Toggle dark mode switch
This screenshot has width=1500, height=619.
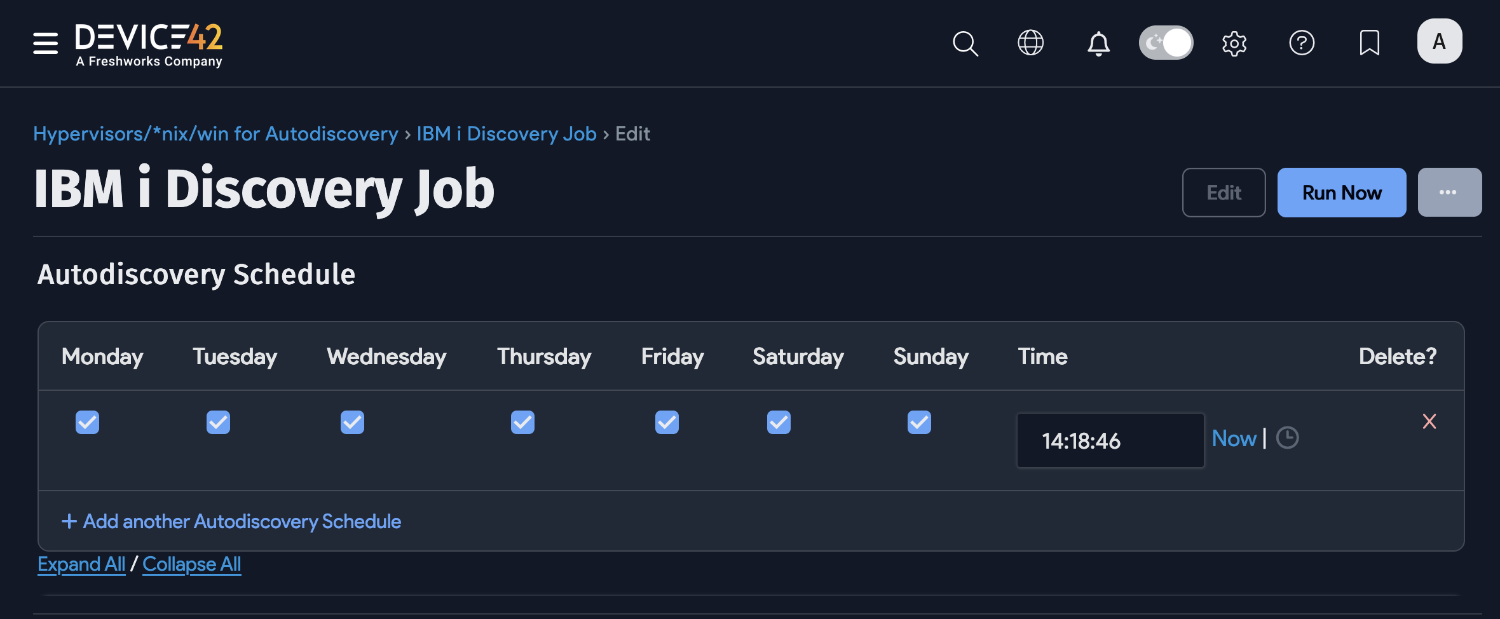point(1166,42)
